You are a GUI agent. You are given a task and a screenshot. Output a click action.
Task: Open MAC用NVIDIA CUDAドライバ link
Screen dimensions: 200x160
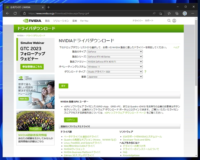pyautogui.click(x=79, y=146)
